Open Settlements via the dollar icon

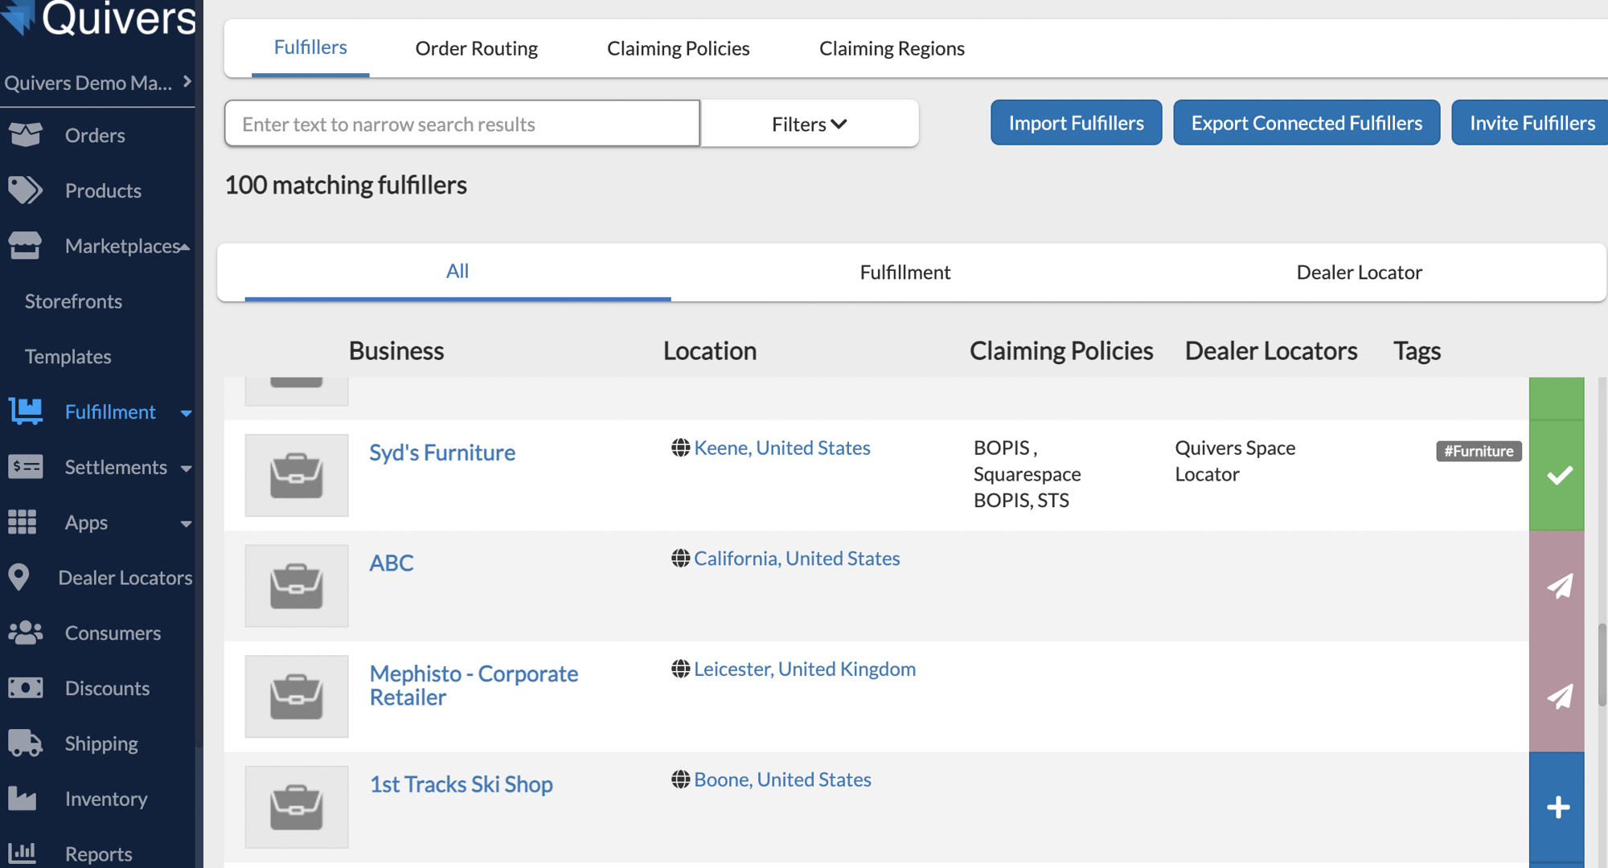27,467
